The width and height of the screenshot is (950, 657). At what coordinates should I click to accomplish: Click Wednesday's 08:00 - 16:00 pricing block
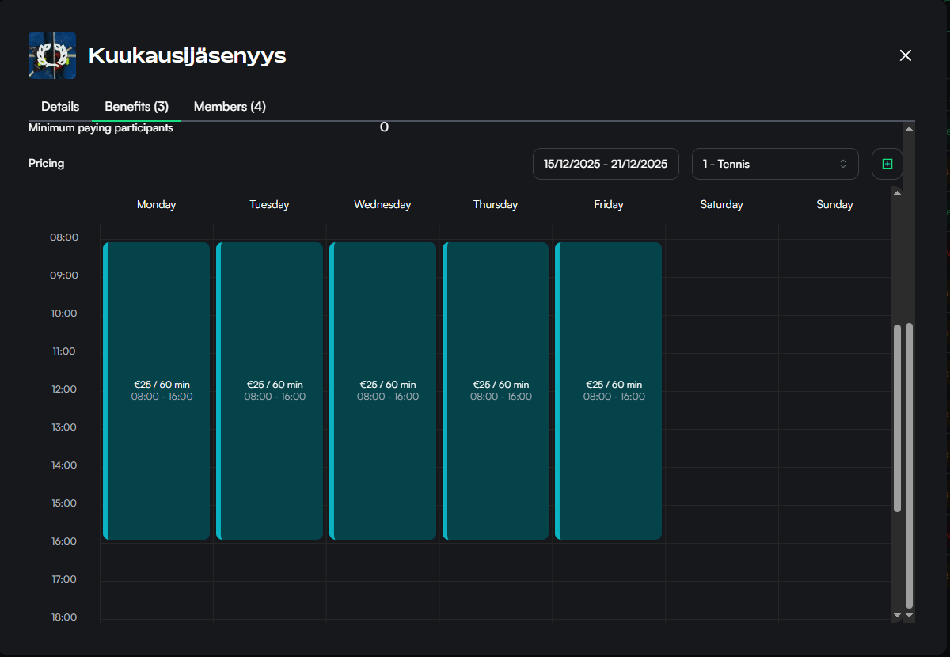click(x=383, y=391)
